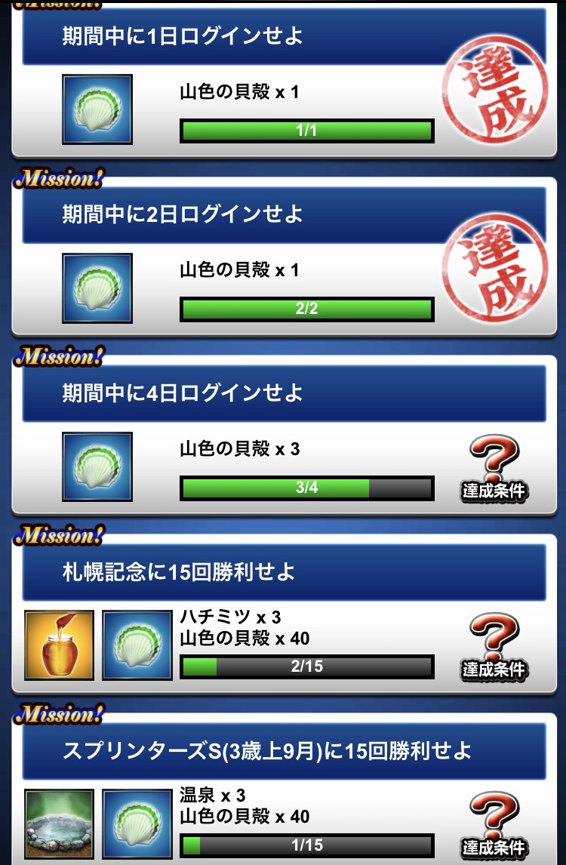Select the ハチミツ honey jar icon
Screen dimensions: 566x865
[59, 645]
